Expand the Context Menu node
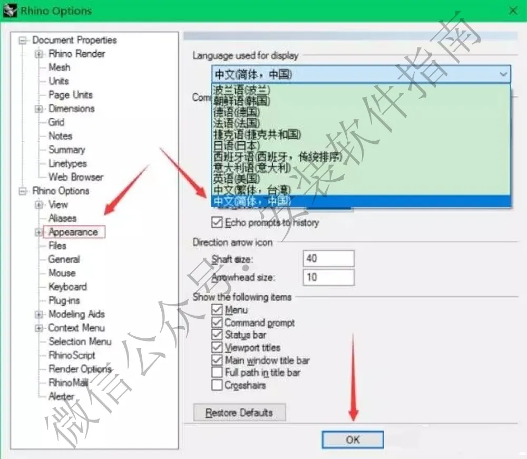527x459 pixels. pos(38,328)
